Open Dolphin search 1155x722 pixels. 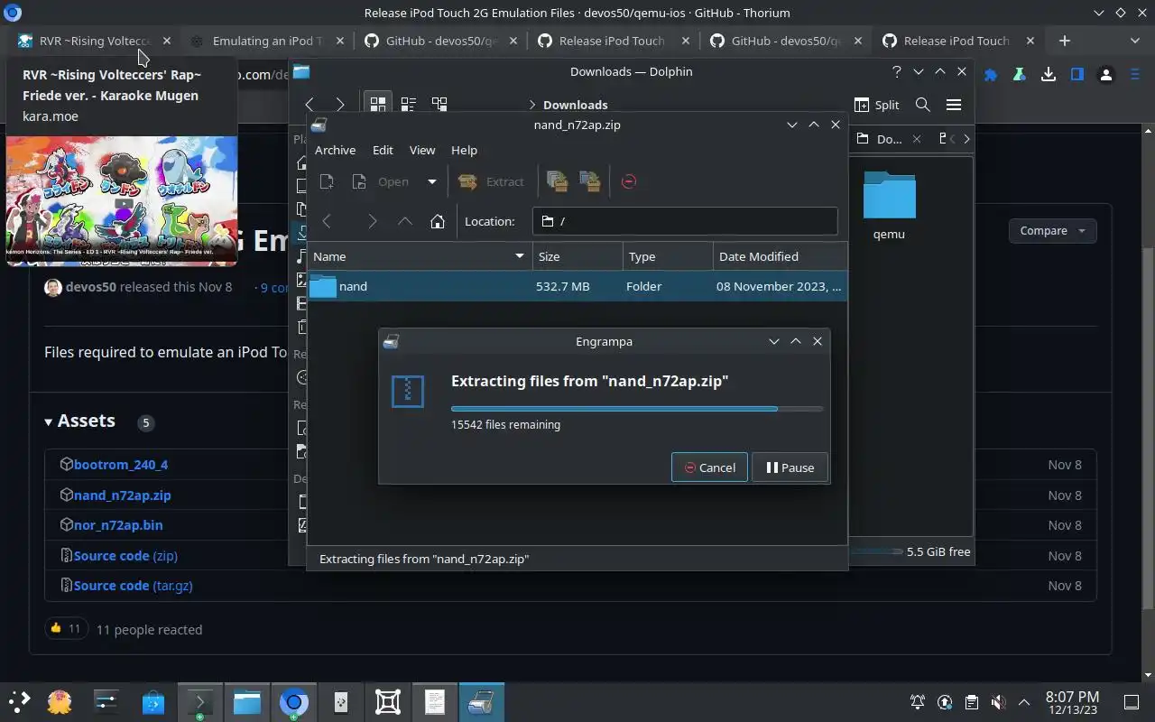pyautogui.click(x=922, y=105)
